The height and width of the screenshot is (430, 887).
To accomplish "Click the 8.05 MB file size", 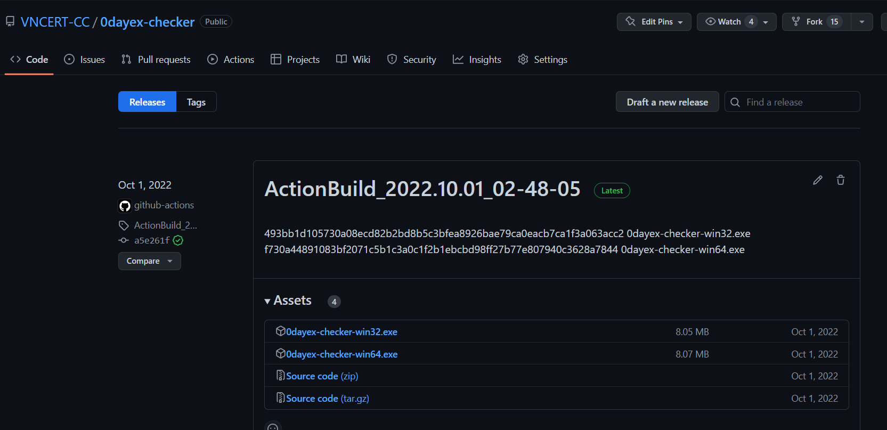I will [692, 332].
